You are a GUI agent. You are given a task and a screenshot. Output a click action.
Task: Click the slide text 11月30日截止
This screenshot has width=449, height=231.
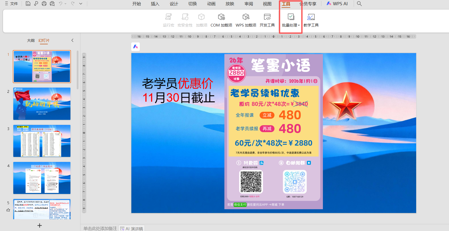point(178,98)
